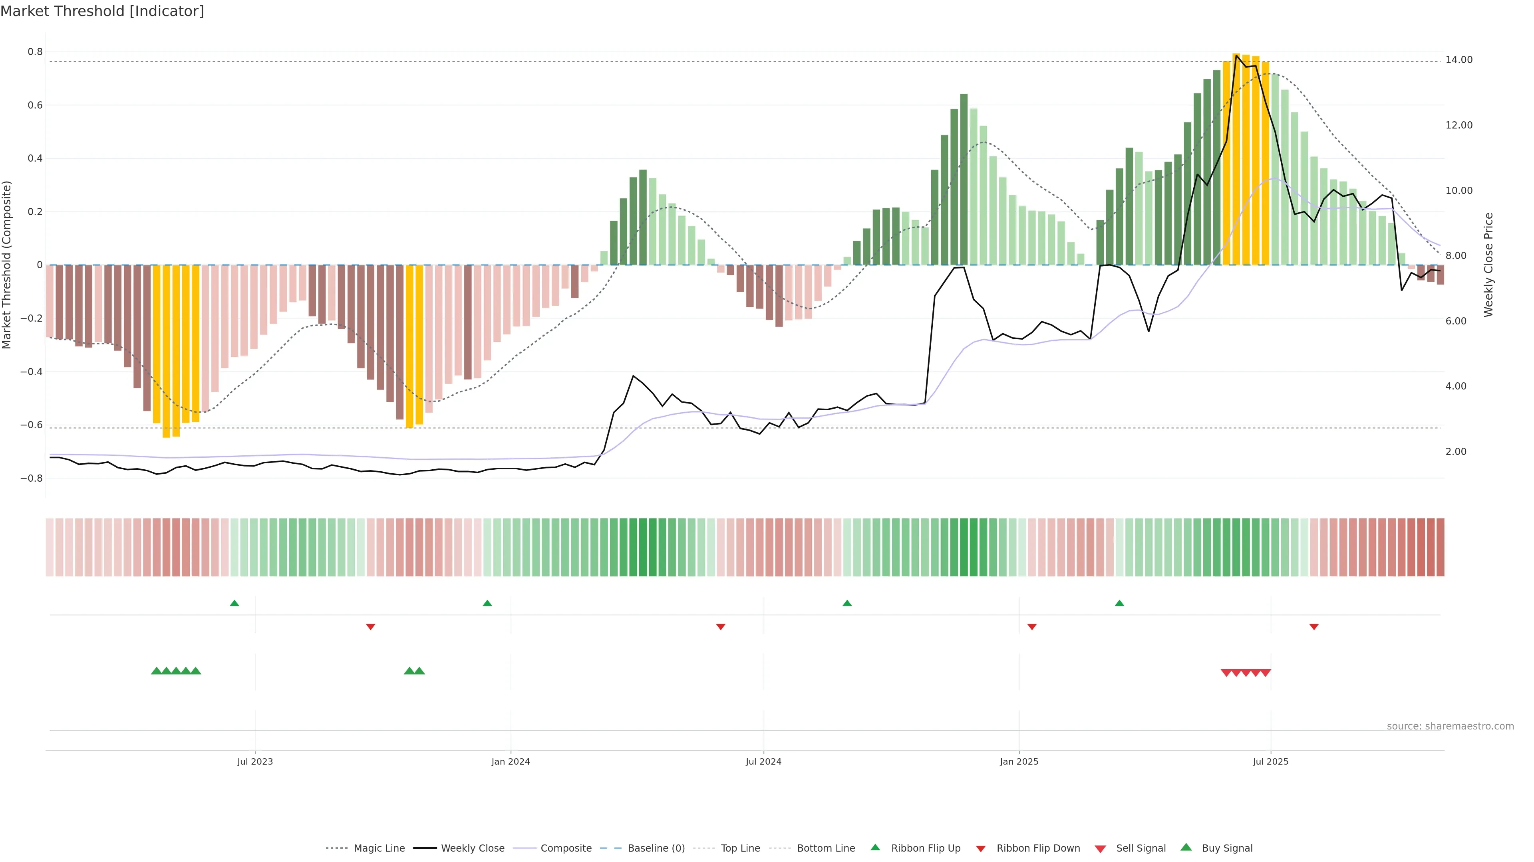Hide the Composite line via the legend

(566, 848)
